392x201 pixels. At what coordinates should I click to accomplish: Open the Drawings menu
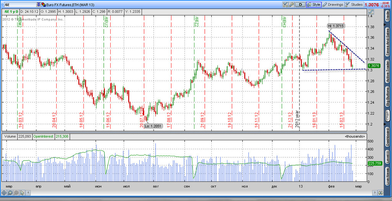click(333, 5)
